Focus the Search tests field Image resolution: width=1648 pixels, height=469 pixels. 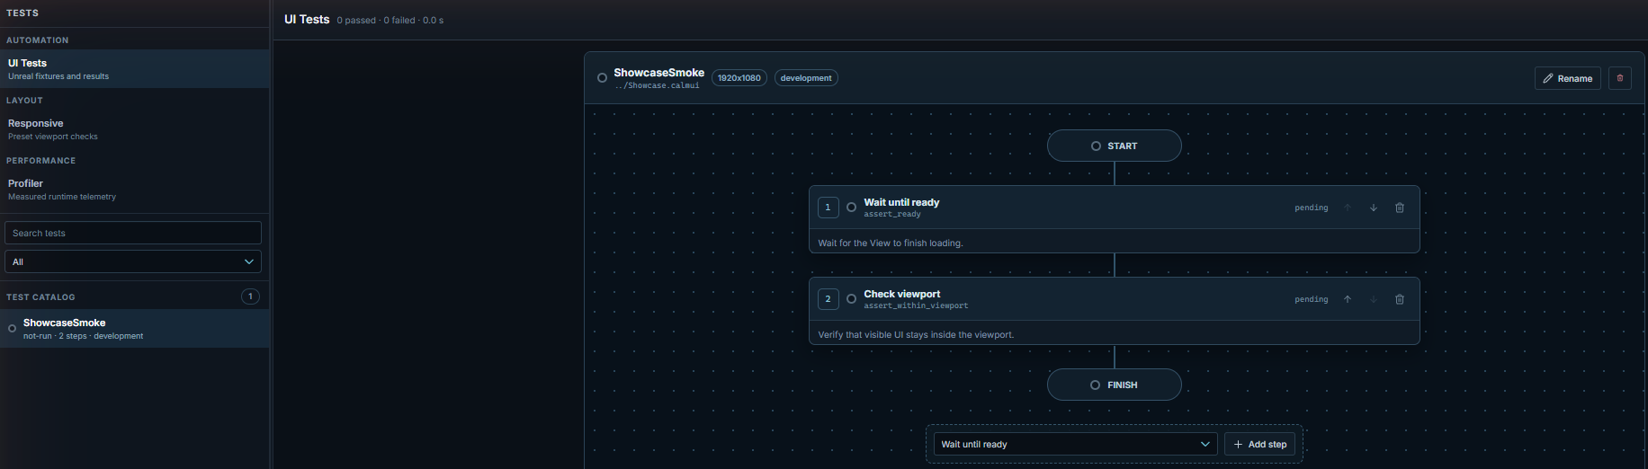coord(133,233)
